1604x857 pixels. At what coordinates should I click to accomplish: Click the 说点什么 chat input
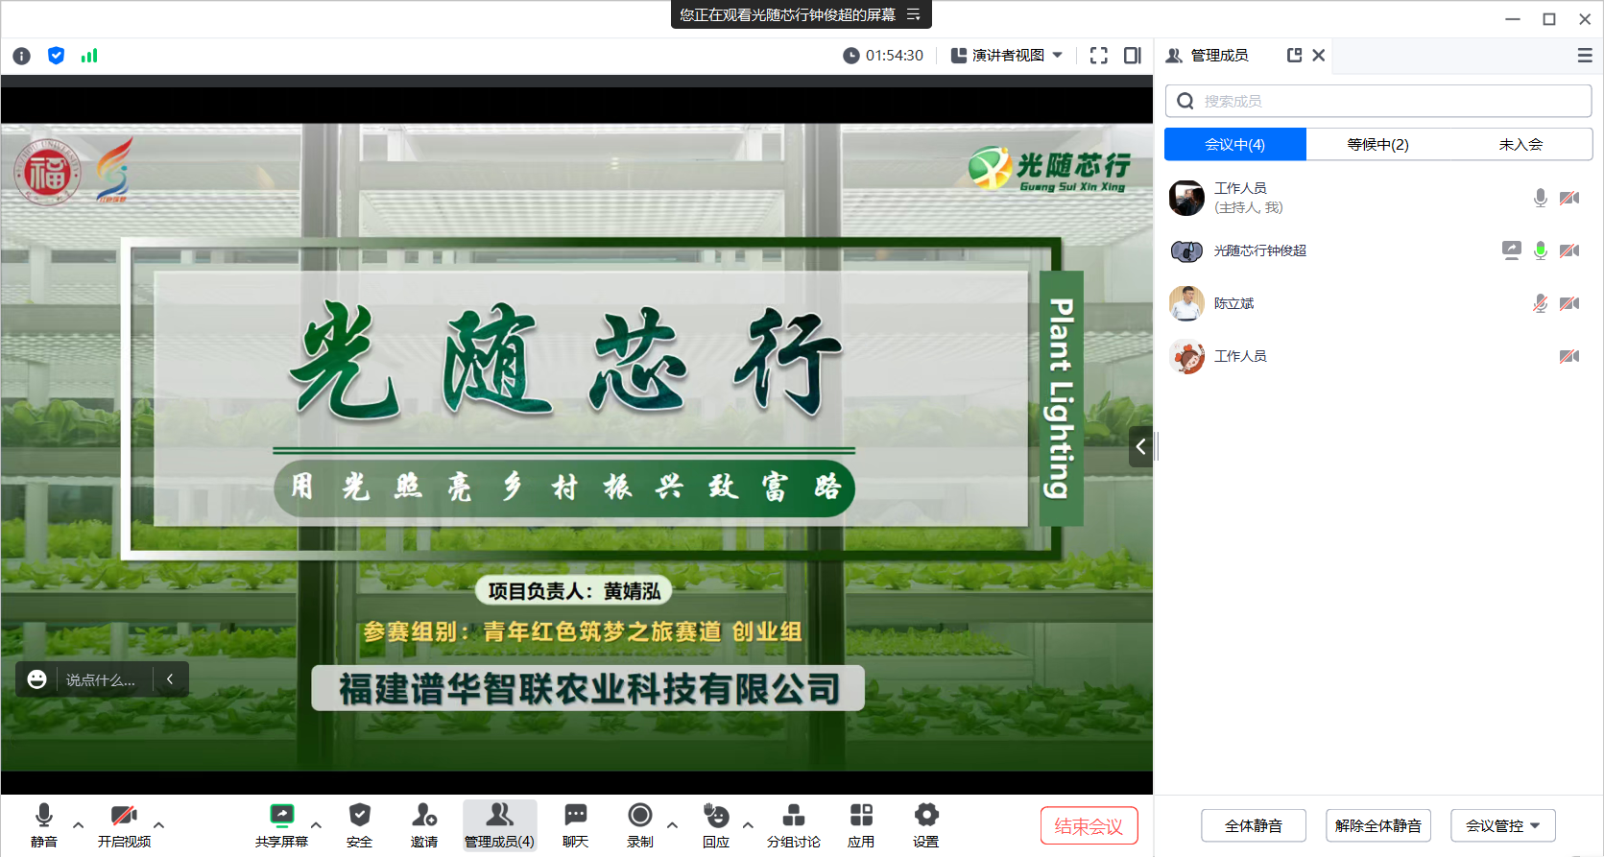point(101,679)
